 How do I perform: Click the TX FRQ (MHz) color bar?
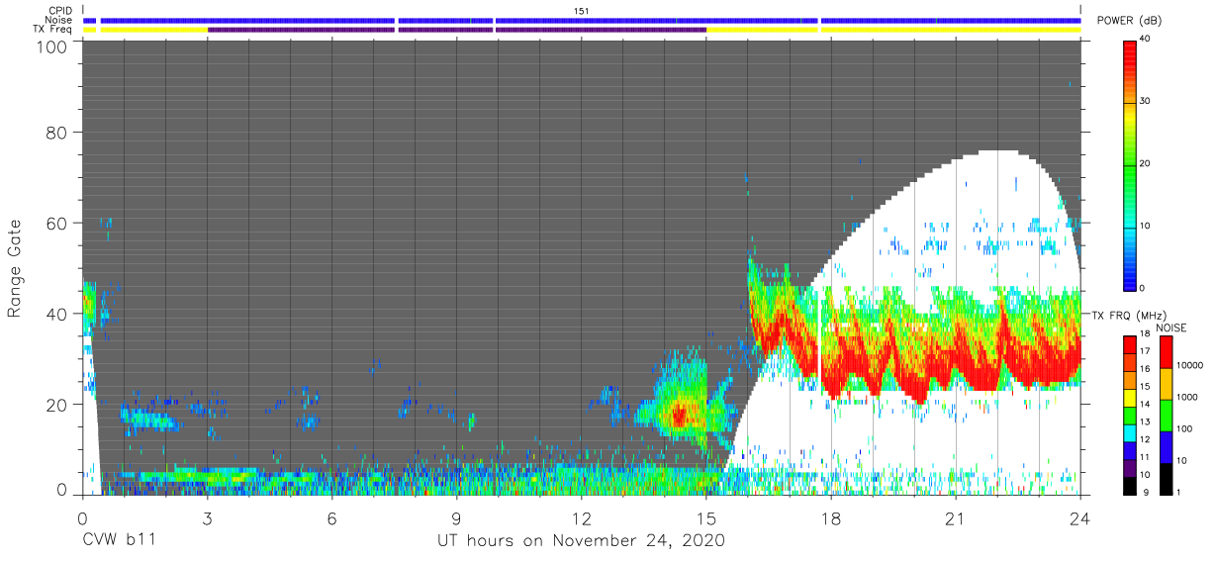pyautogui.click(x=1130, y=415)
